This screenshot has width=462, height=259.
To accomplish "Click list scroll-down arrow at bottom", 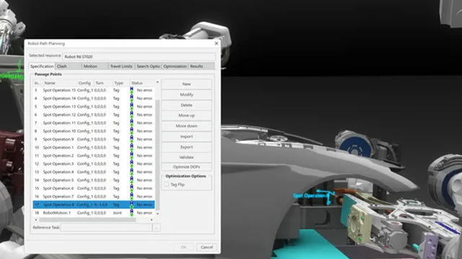I will 157,214.
